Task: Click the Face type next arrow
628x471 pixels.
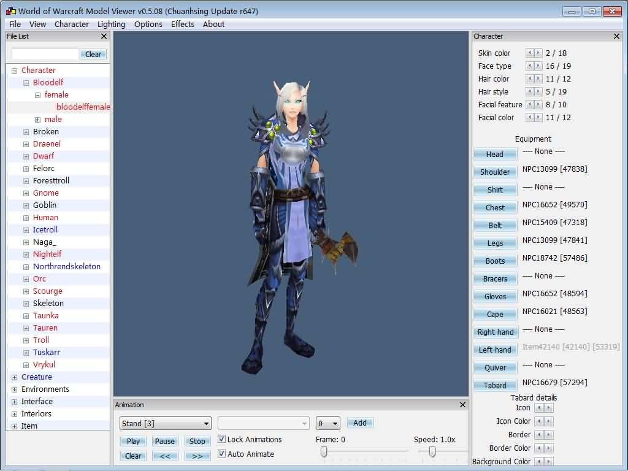Action: coord(538,66)
